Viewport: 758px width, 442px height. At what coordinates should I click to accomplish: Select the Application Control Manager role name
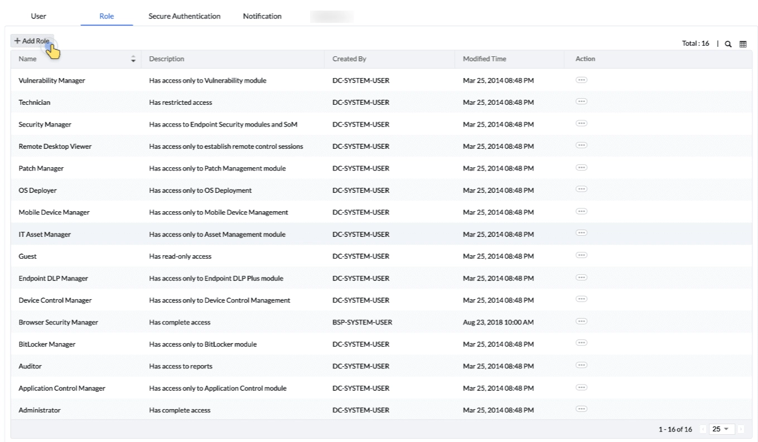click(62, 388)
